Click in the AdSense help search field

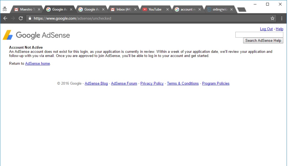(259, 35)
